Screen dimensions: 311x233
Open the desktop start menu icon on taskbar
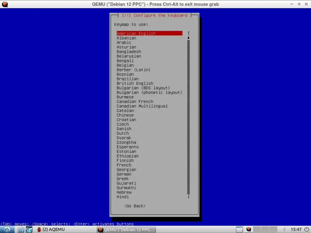pos(7,229)
